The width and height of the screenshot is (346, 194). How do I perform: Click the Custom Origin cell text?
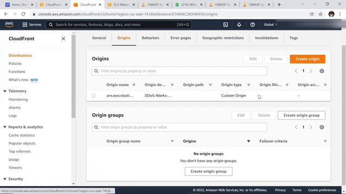[x=234, y=96]
